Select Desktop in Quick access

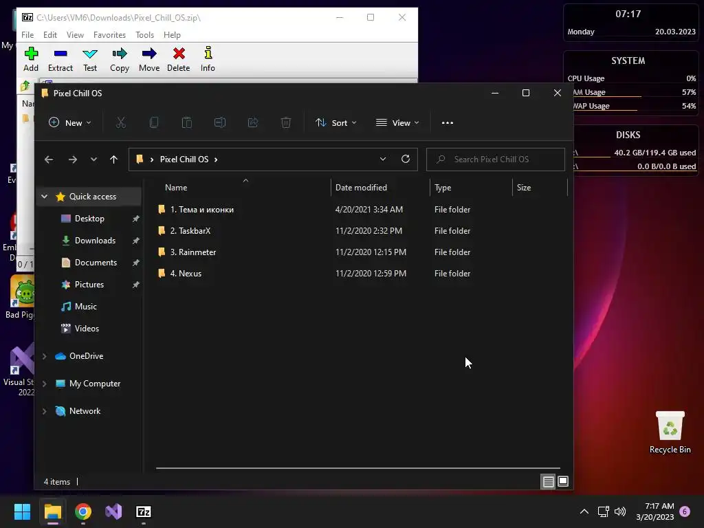(90, 219)
